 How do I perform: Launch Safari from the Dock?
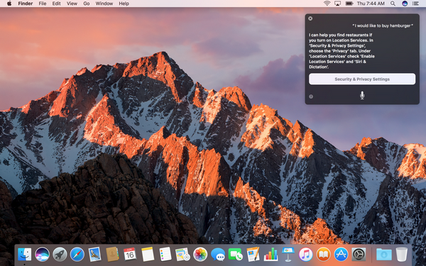coord(77,255)
